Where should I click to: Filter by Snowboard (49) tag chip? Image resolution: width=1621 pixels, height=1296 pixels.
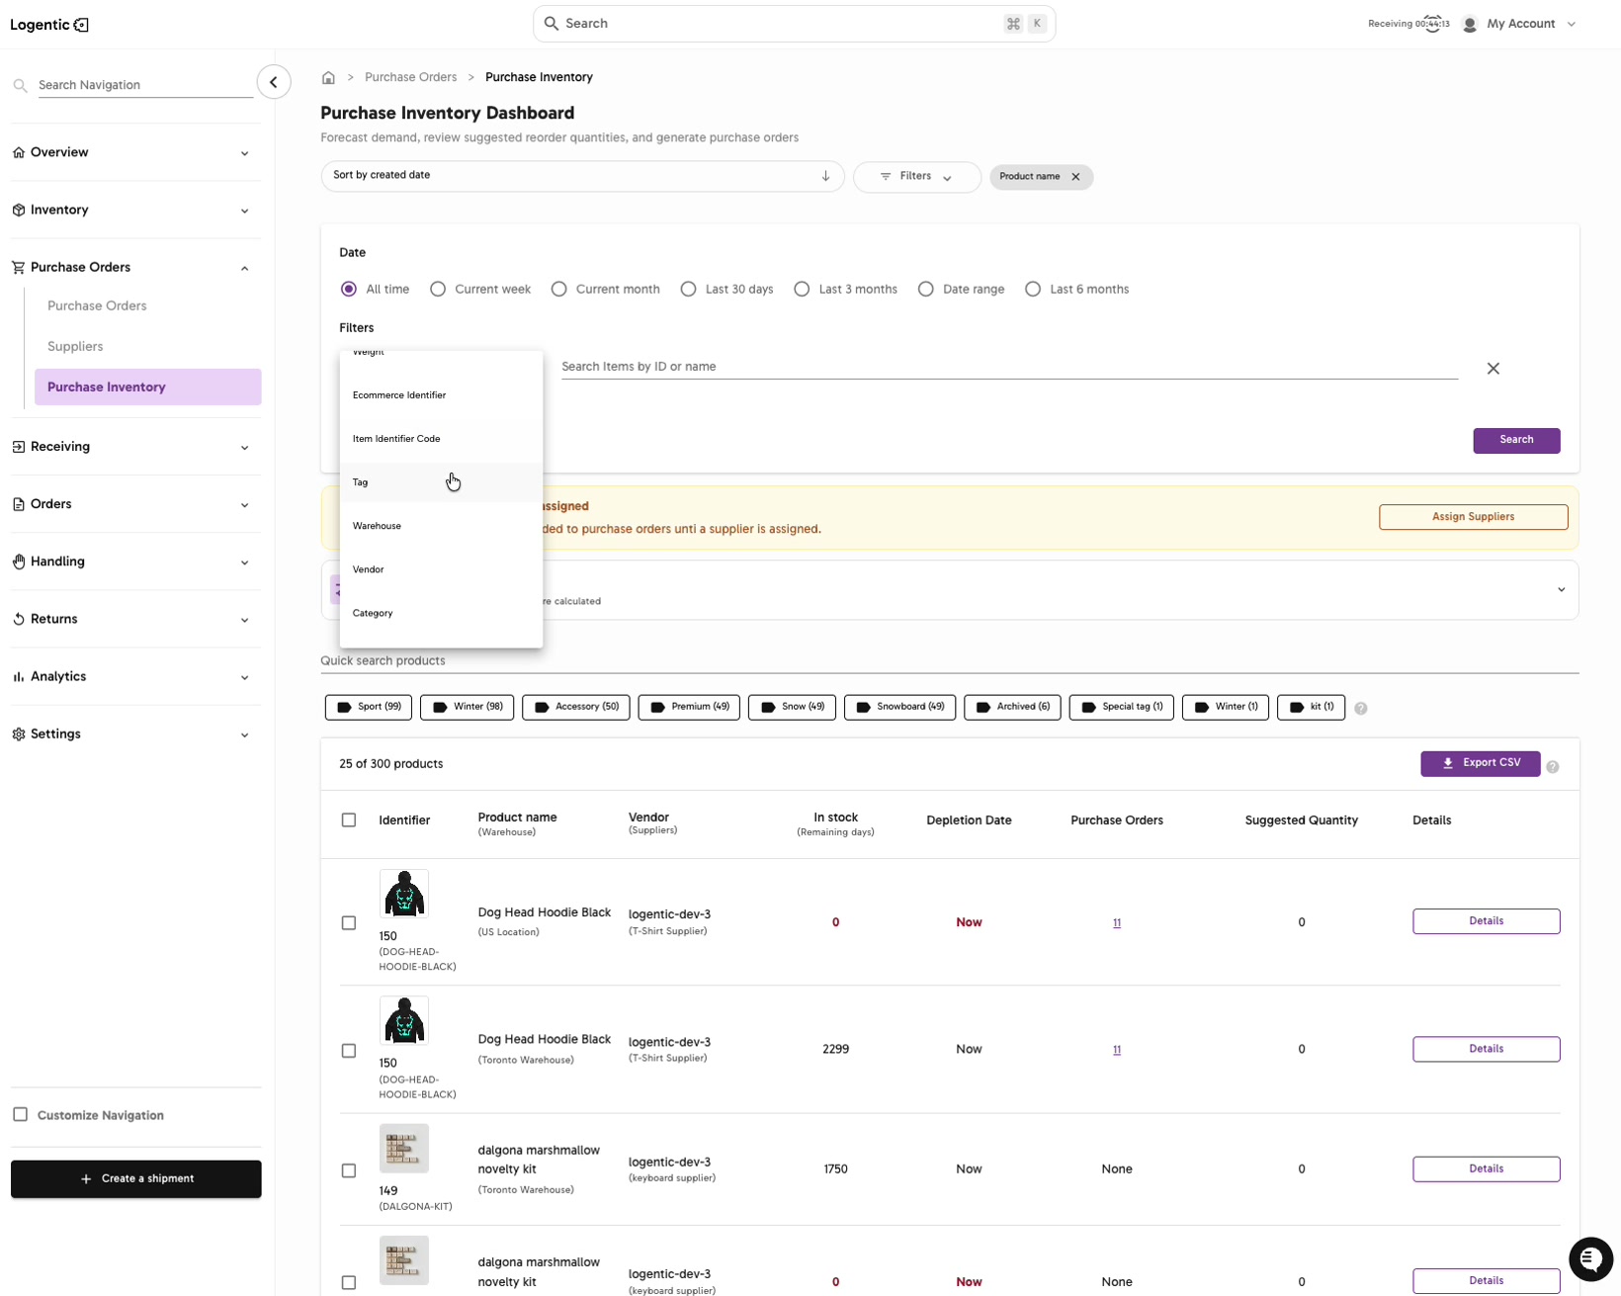tap(899, 707)
